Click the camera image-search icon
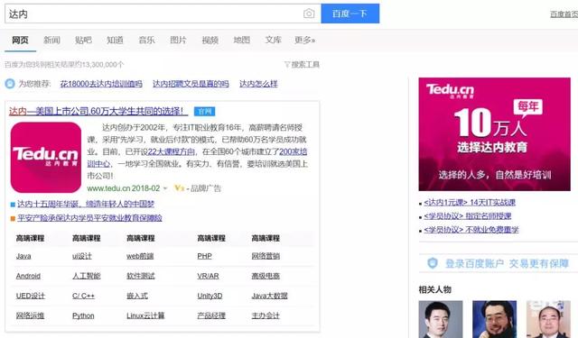Screen dimensions: 578x338 [x=309, y=14]
